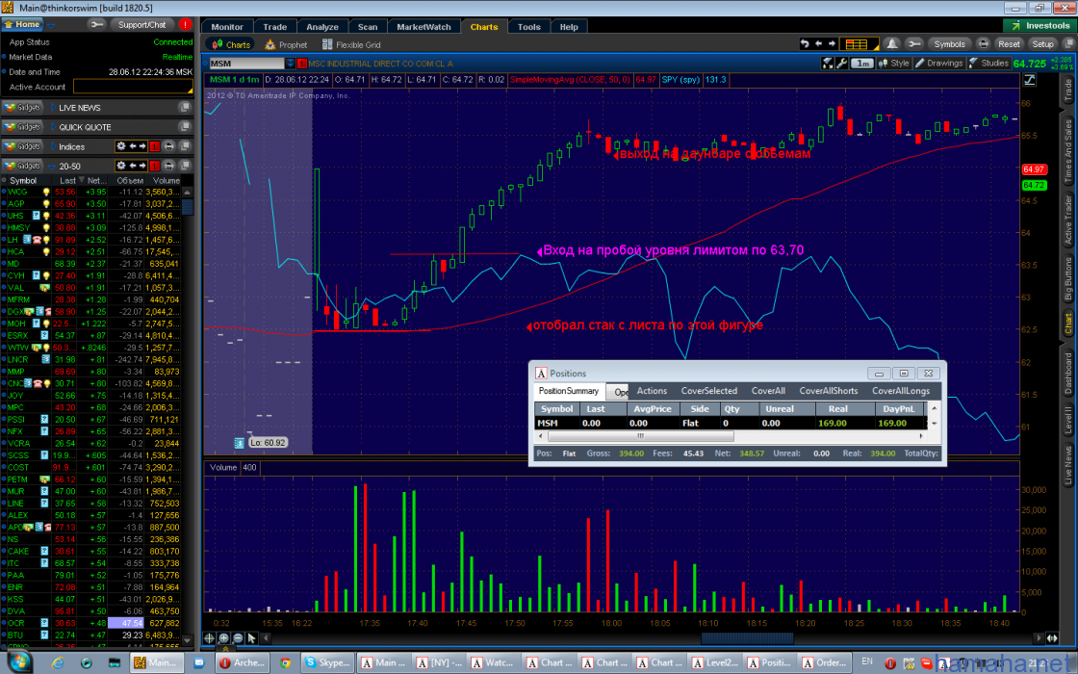Select the 1m timeframe button

862,64
